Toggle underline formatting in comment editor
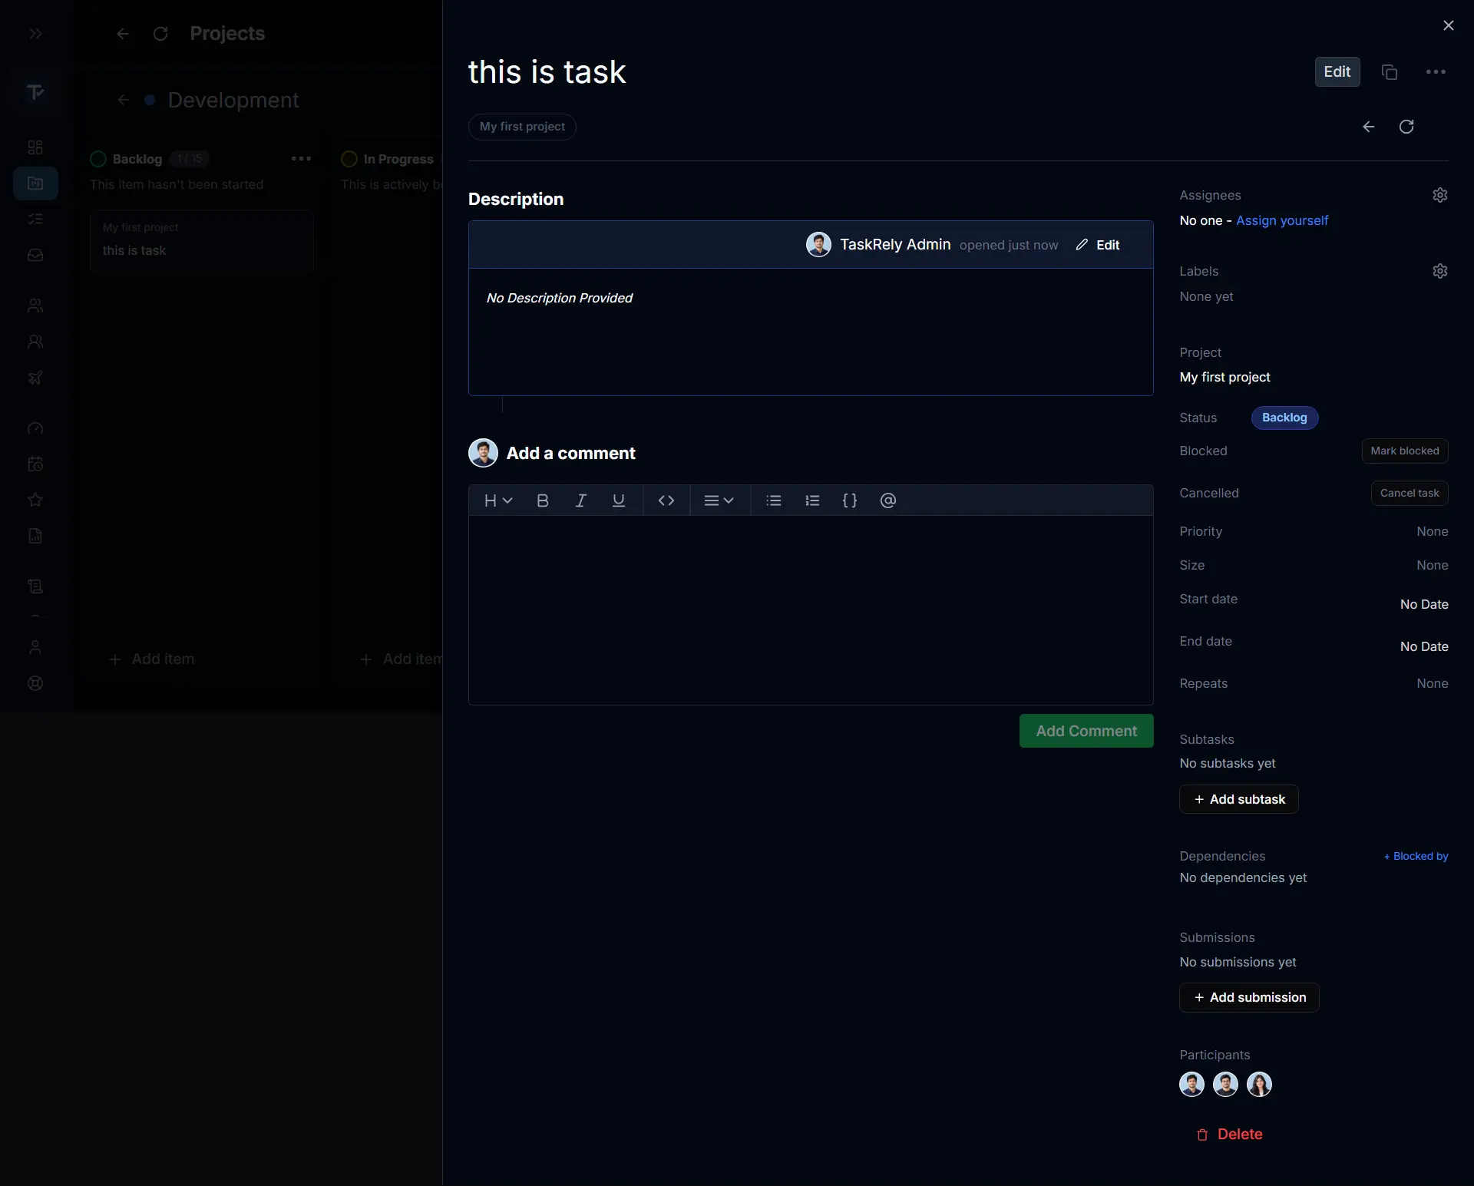Viewport: 1474px width, 1186px height. point(618,500)
